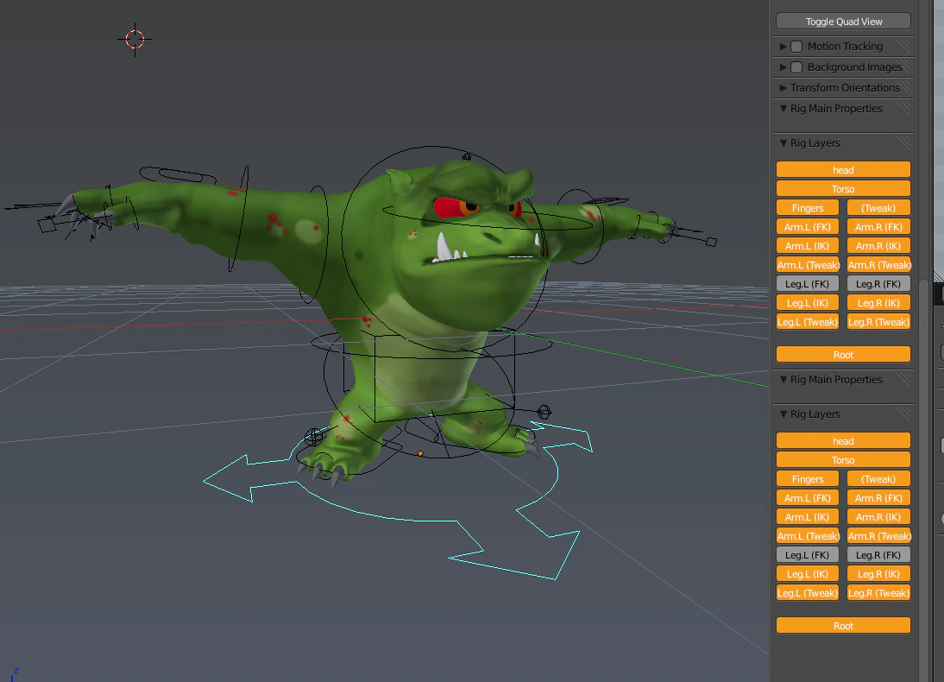Enable the Leg.R (FK) rig layer

coord(878,283)
